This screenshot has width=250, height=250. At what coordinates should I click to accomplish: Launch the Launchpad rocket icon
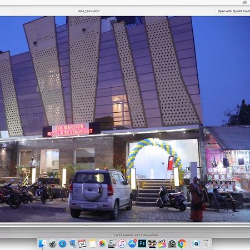pyautogui.click(x=53, y=244)
